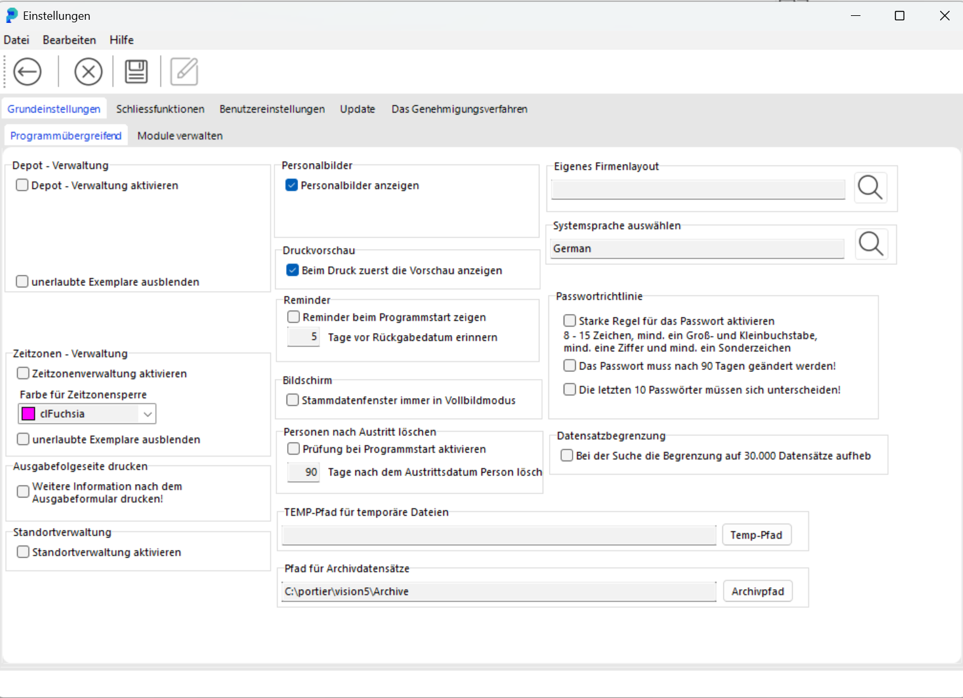The image size is (963, 698).
Task: Click the save floppy disk icon
Action: coord(136,71)
